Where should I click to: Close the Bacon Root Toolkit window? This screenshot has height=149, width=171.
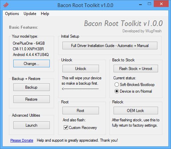point(161,4)
